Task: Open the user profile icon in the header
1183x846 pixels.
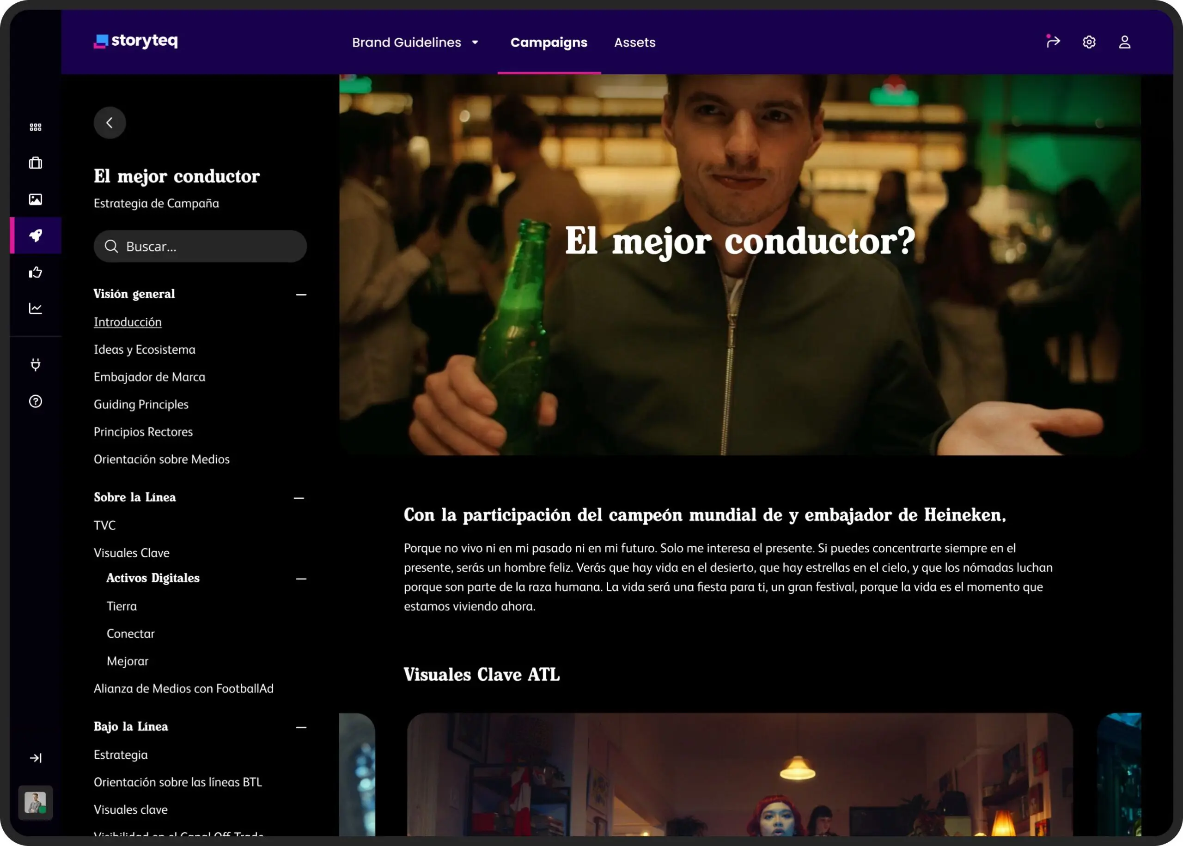Action: tap(1125, 42)
